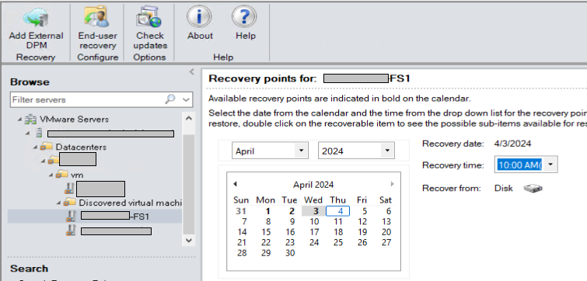Viewport: 587px width, 281px height.
Task: Select April 2 recovery point date
Action: point(292,211)
